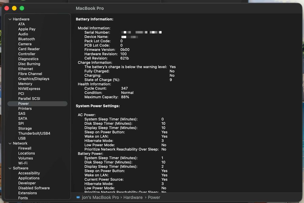This screenshot has height=203, width=304.
Task: Open Printers information
Action: pos(25,109)
